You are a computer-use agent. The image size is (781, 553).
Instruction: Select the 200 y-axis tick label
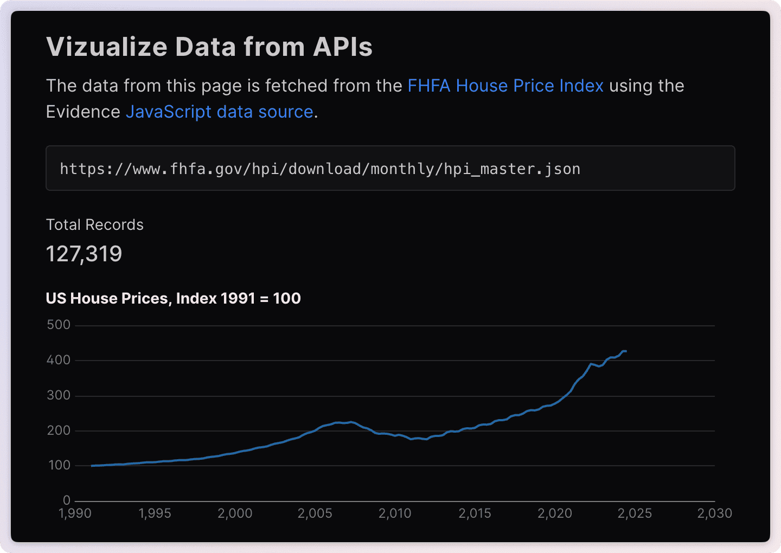coord(59,430)
